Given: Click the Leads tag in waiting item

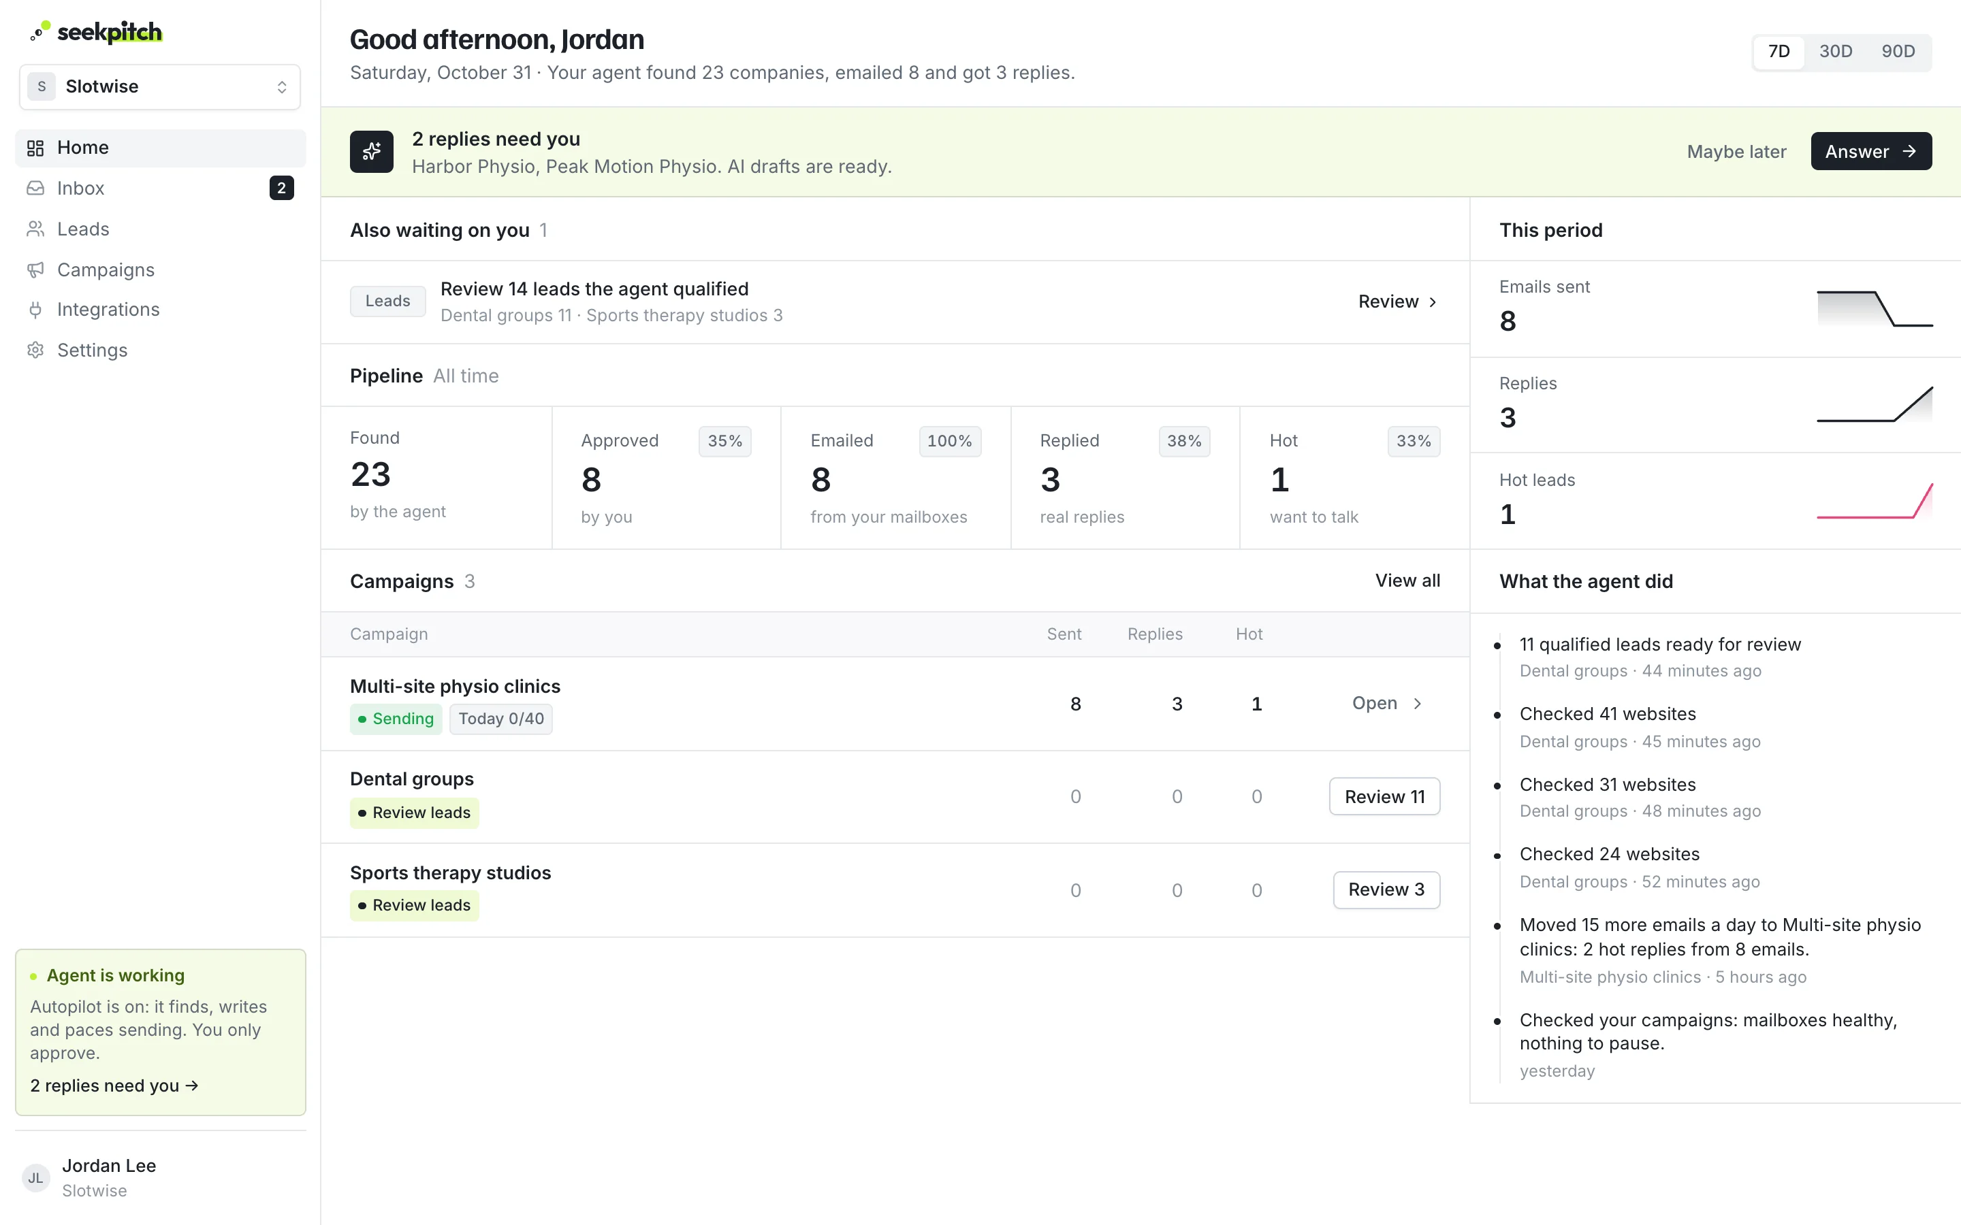Looking at the screenshot, I should [x=387, y=301].
